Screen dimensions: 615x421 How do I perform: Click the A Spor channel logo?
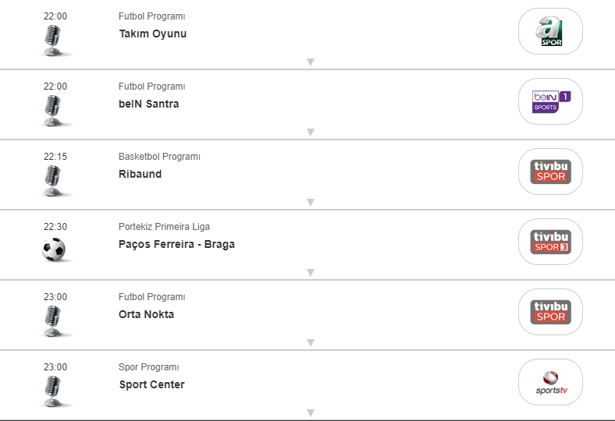tap(550, 31)
